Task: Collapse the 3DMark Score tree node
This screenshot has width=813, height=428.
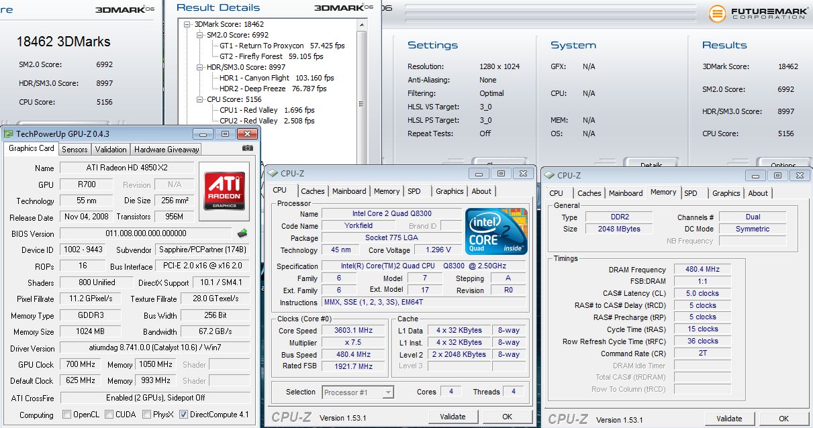Action: pyautogui.click(x=187, y=24)
